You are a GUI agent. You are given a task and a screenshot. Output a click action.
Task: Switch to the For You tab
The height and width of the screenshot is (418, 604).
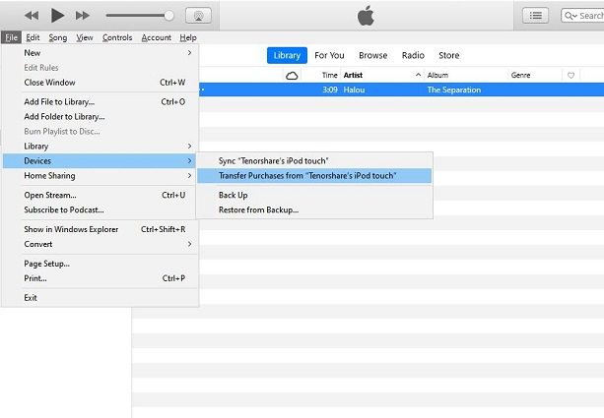click(329, 56)
